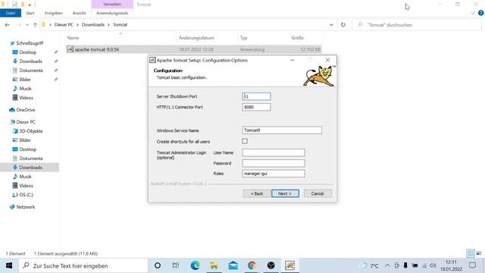Image resolution: width=485 pixels, height=273 pixels.
Task: Open pinned Bilder under Schnellzugriff
Action: tap(25, 80)
